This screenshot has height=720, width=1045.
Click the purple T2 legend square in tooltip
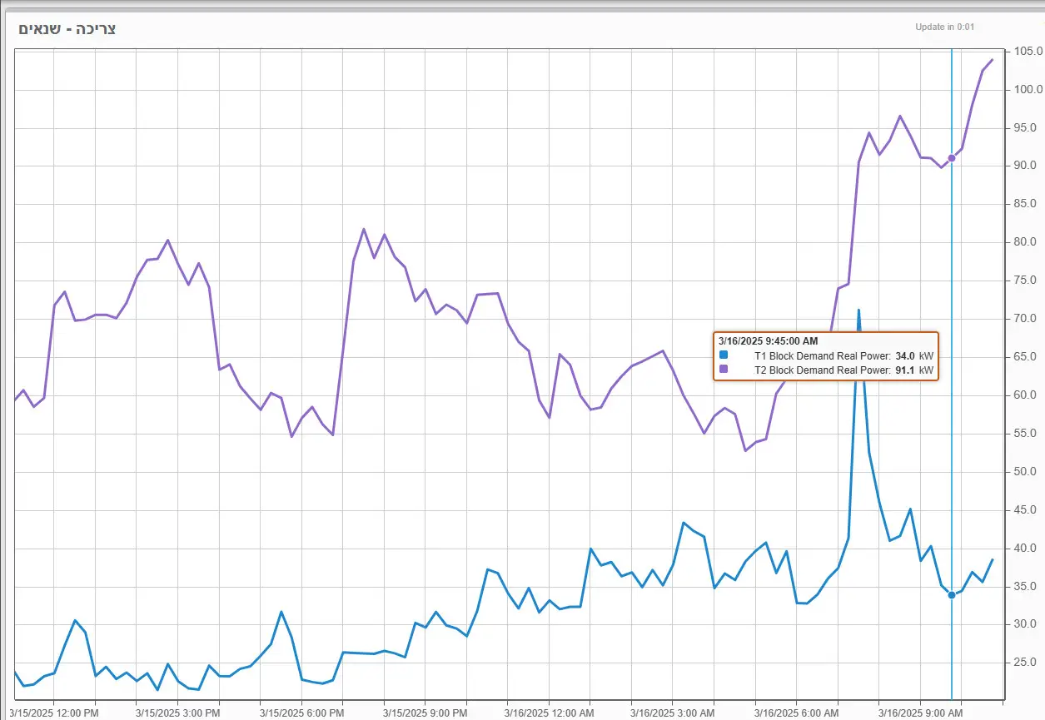(x=724, y=369)
